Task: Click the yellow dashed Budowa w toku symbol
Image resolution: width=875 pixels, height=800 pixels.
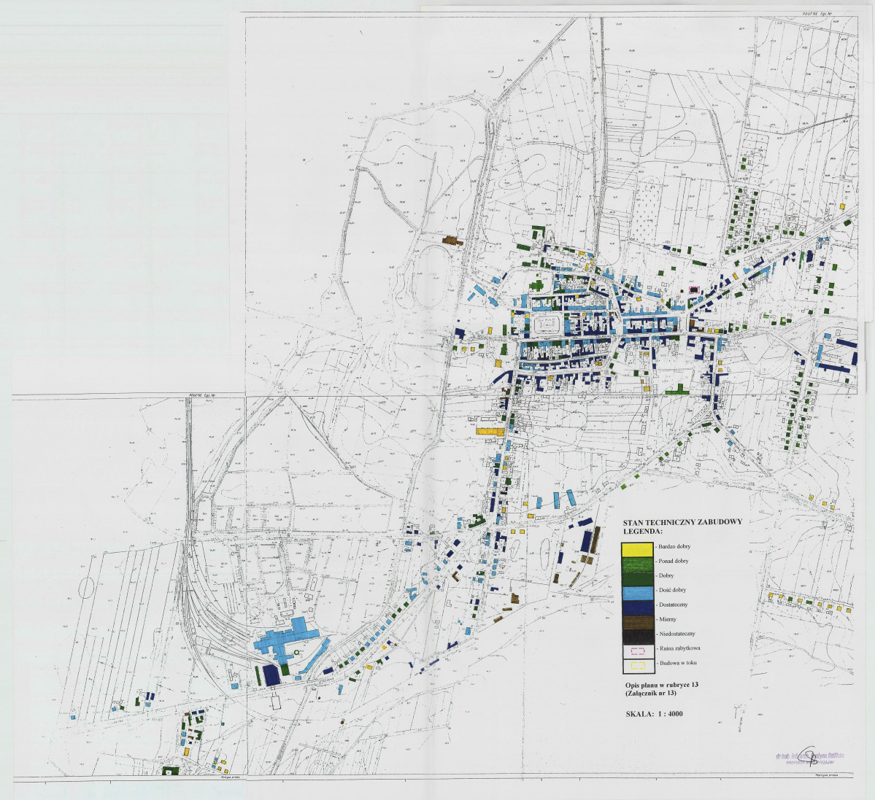Action: coord(638,665)
